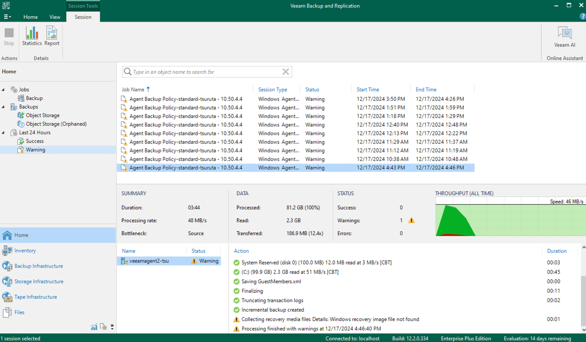Click the Incremental backup created row

tap(406, 310)
